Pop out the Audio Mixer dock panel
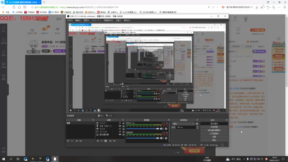The width and height of the screenshot is (288, 162). click(168, 120)
